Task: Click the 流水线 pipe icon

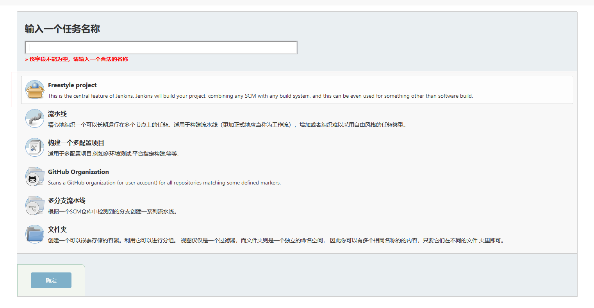Action: [x=35, y=118]
